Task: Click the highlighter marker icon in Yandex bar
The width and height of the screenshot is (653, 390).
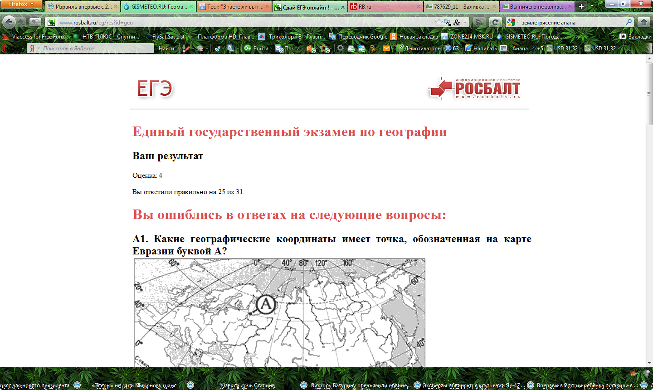Action: [x=185, y=48]
